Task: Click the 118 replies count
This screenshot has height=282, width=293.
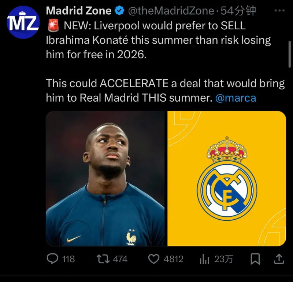Action: [x=68, y=259]
